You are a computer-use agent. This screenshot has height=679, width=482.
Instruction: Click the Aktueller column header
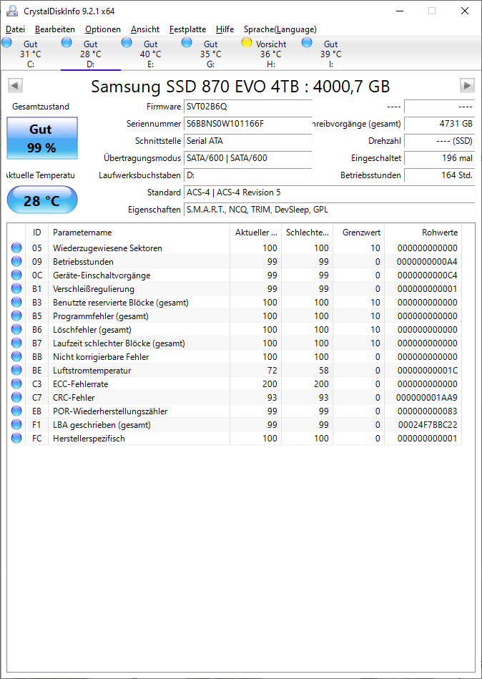pos(256,233)
